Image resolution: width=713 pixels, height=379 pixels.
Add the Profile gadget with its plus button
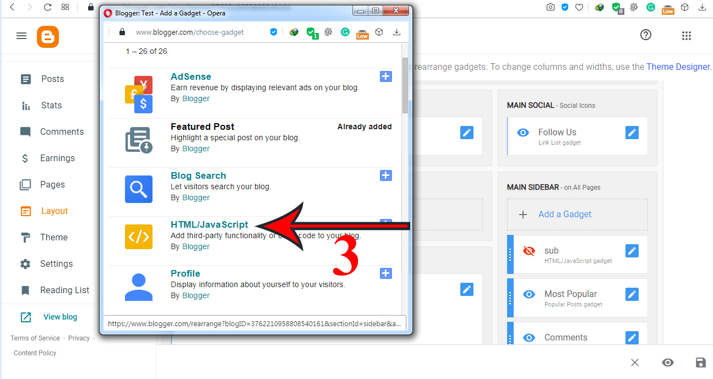[x=386, y=273]
